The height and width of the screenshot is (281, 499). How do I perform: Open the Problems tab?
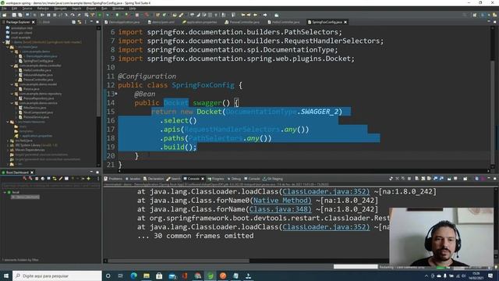tap(113, 179)
